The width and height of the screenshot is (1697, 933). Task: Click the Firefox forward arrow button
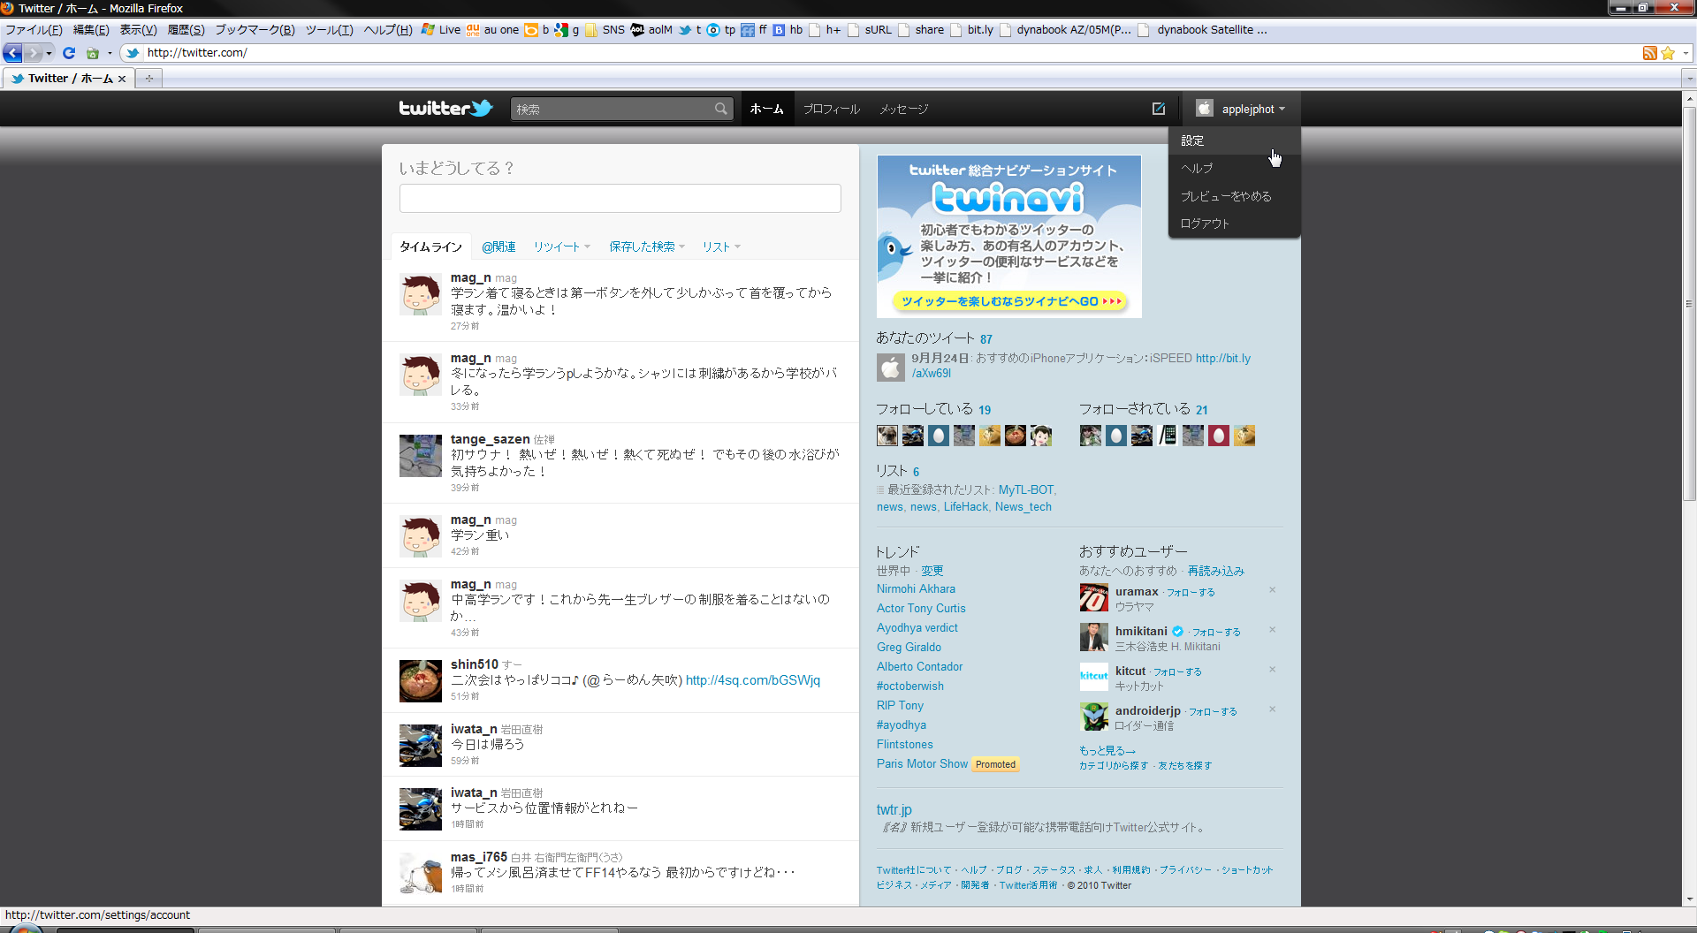(34, 53)
